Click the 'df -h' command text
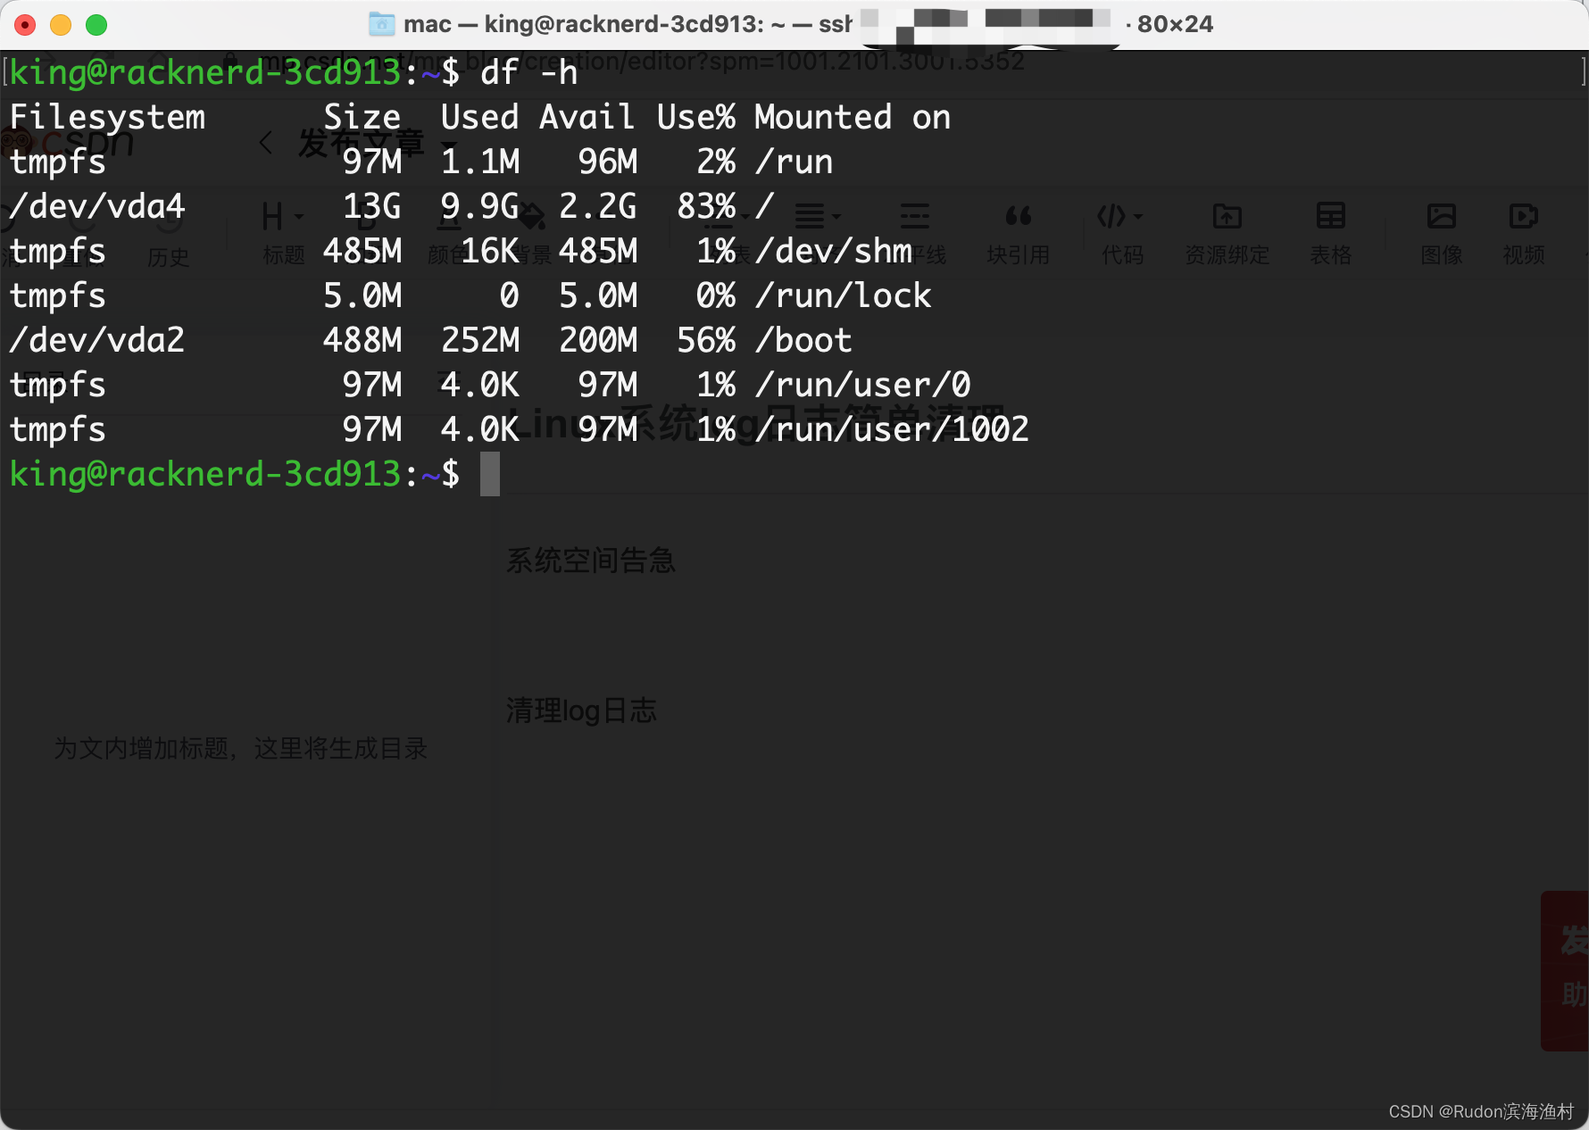Image resolution: width=1589 pixels, height=1130 pixels. pos(529,72)
